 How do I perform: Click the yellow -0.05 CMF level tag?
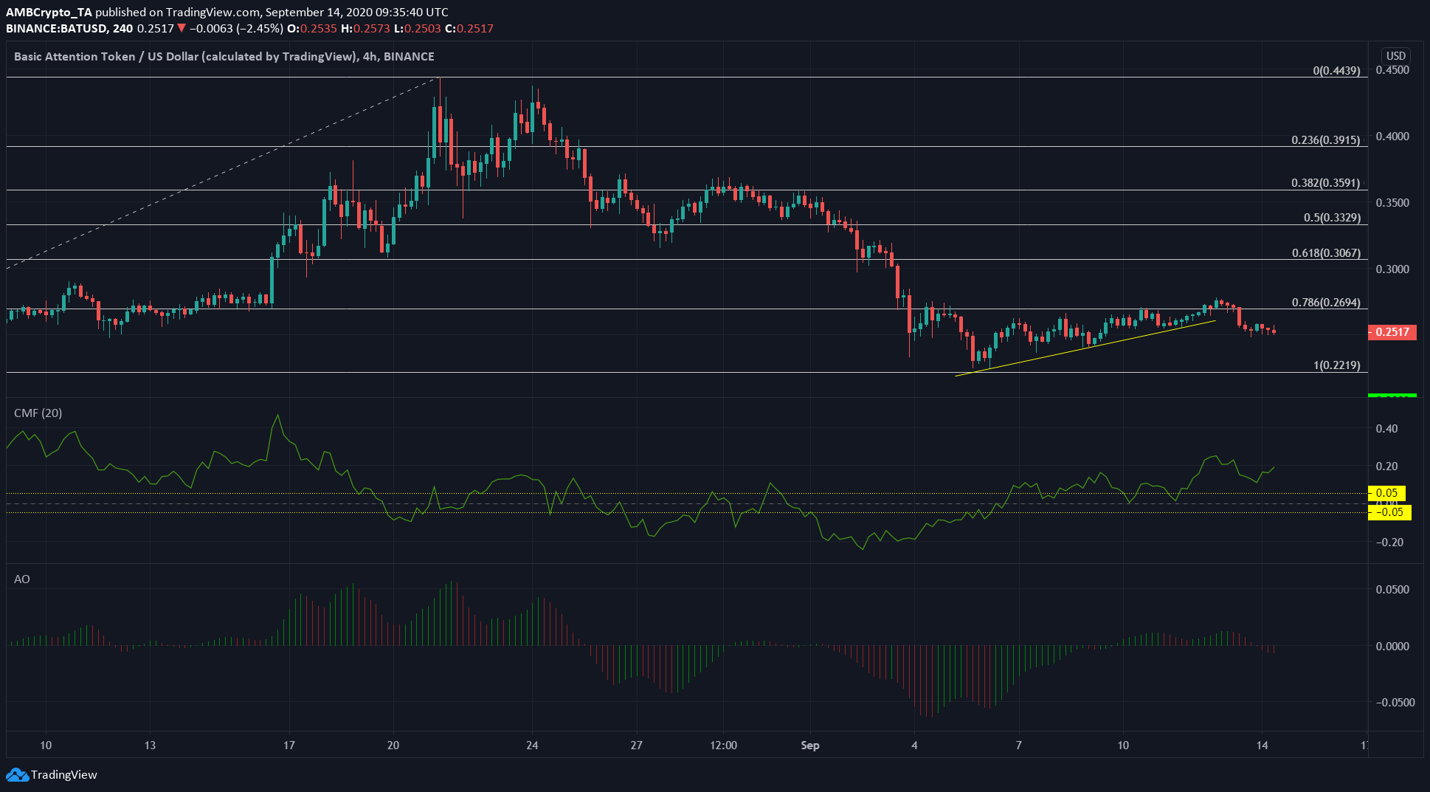point(1389,512)
